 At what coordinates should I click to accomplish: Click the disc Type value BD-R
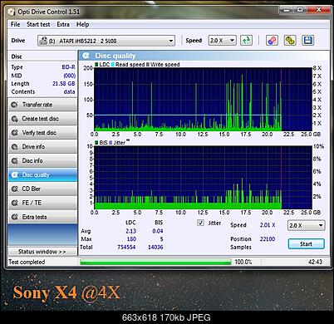68,67
